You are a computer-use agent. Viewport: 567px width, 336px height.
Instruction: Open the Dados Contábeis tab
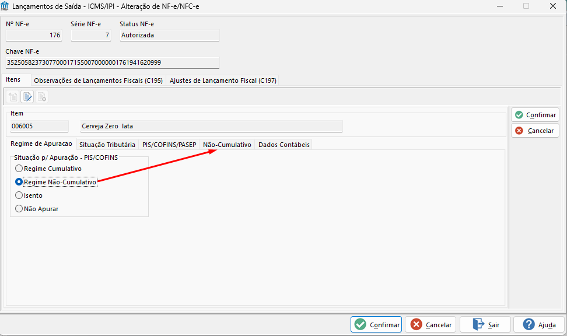(x=284, y=145)
